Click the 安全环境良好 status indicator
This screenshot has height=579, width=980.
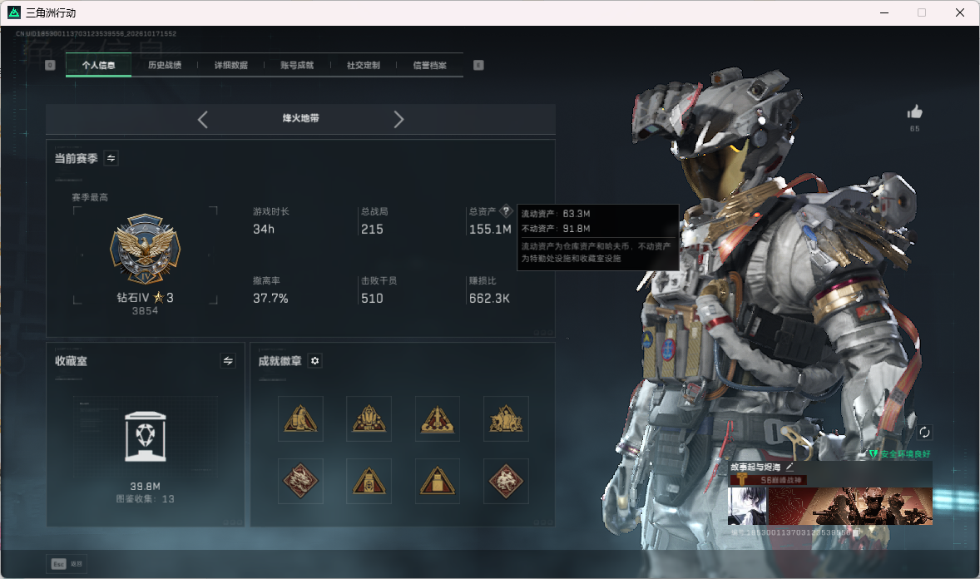click(899, 454)
